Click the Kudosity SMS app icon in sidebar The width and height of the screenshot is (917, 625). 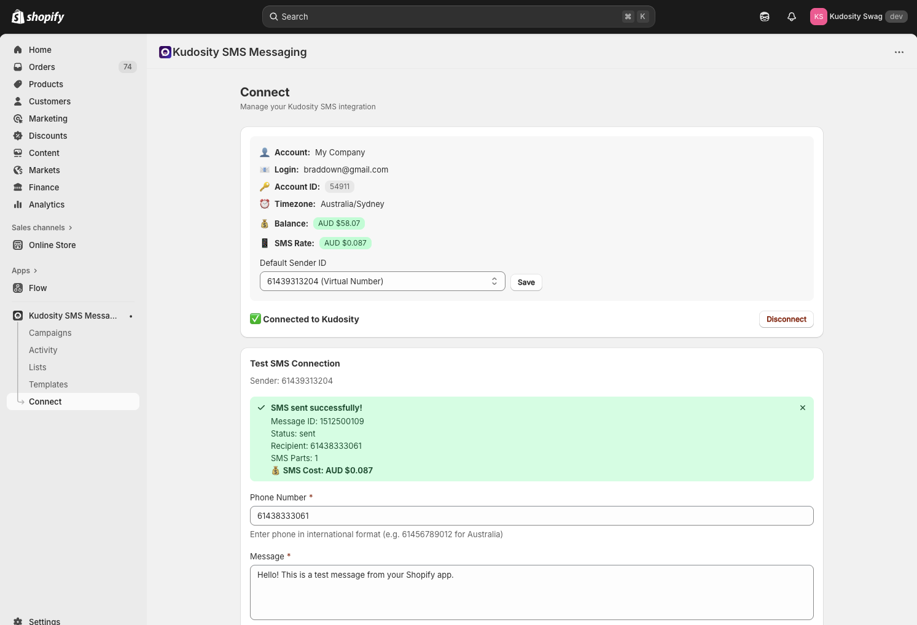coord(18,316)
